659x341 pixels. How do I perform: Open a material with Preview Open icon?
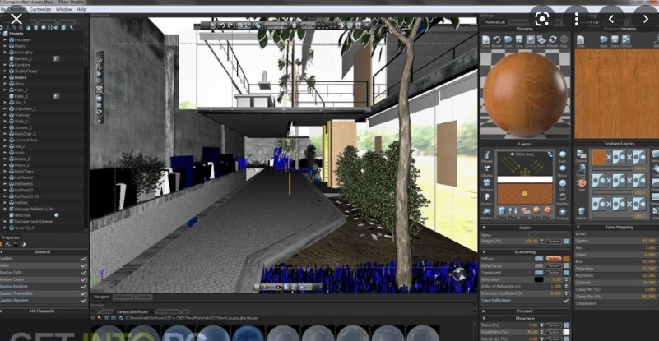pos(508,41)
